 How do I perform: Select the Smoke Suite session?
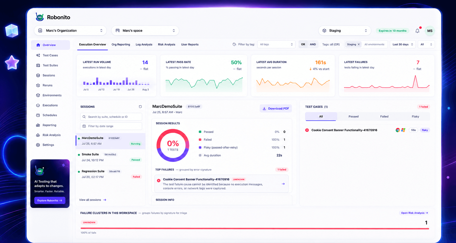(110, 157)
